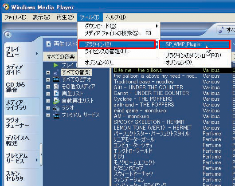Select track mind game - monokuro
Viewport: 235px width, 186px height.
140,111
